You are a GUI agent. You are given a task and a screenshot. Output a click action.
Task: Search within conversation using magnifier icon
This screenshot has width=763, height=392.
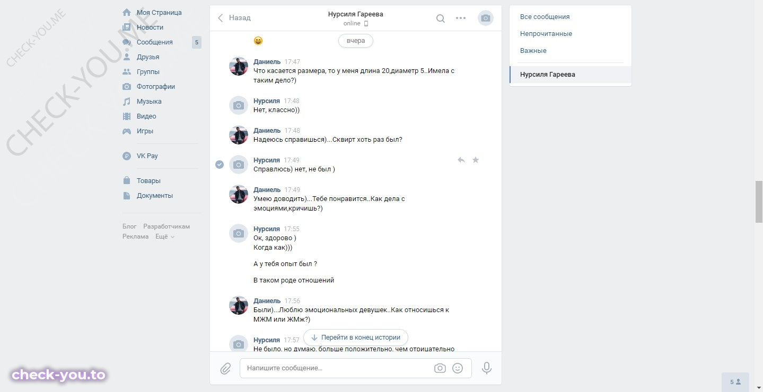tap(441, 19)
